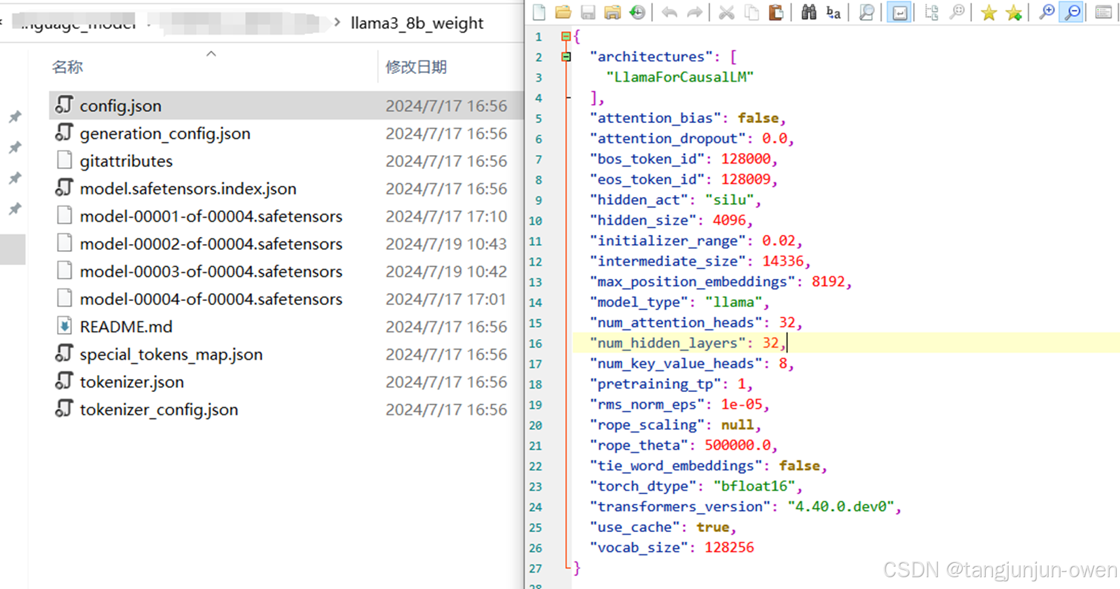Click the "num_hidden_layers" key on line 16
Image resolution: width=1120 pixels, height=589 pixels.
coord(668,343)
